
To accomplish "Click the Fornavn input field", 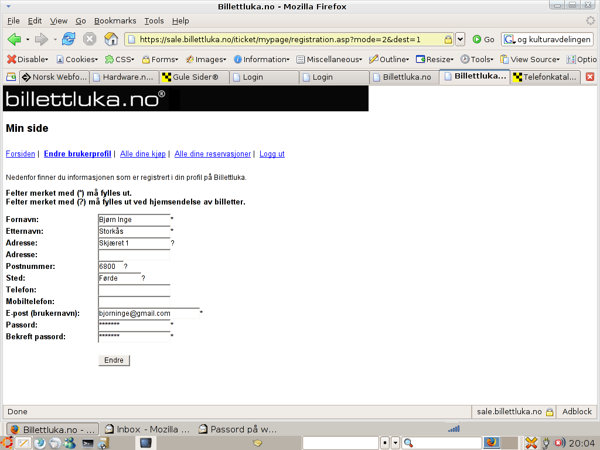I will tap(134, 220).
